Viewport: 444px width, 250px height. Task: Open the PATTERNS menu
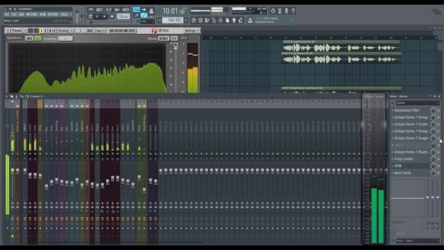pyautogui.click(x=32, y=15)
